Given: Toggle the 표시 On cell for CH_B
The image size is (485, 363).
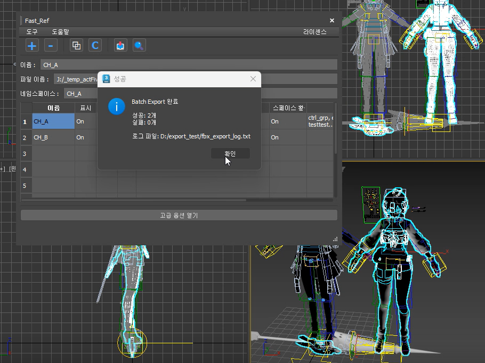Looking at the screenshot, I should (85, 137).
